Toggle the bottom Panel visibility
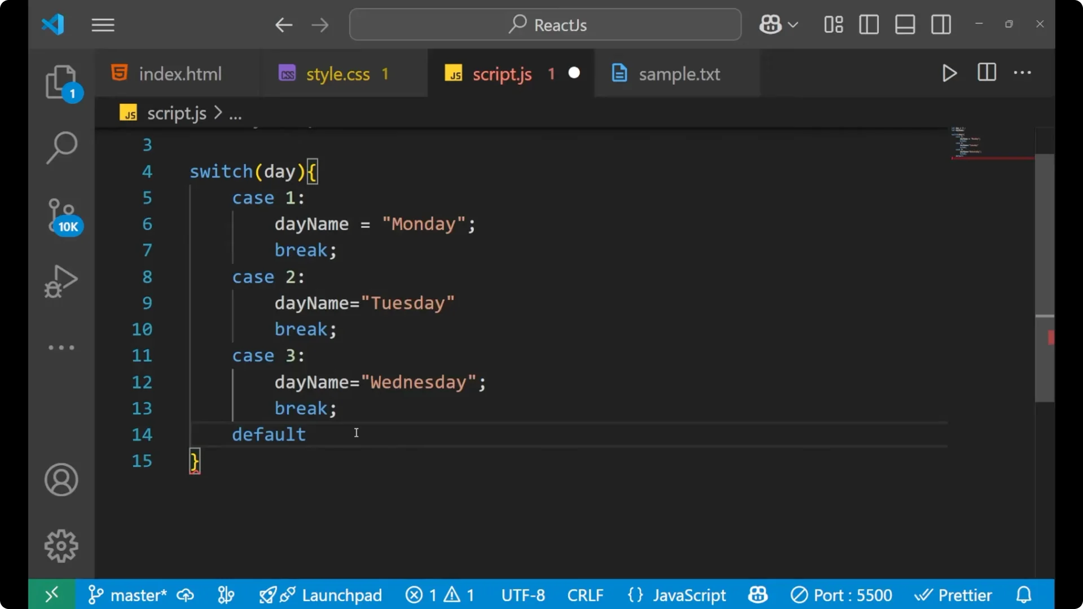Image resolution: width=1083 pixels, height=609 pixels. [905, 24]
